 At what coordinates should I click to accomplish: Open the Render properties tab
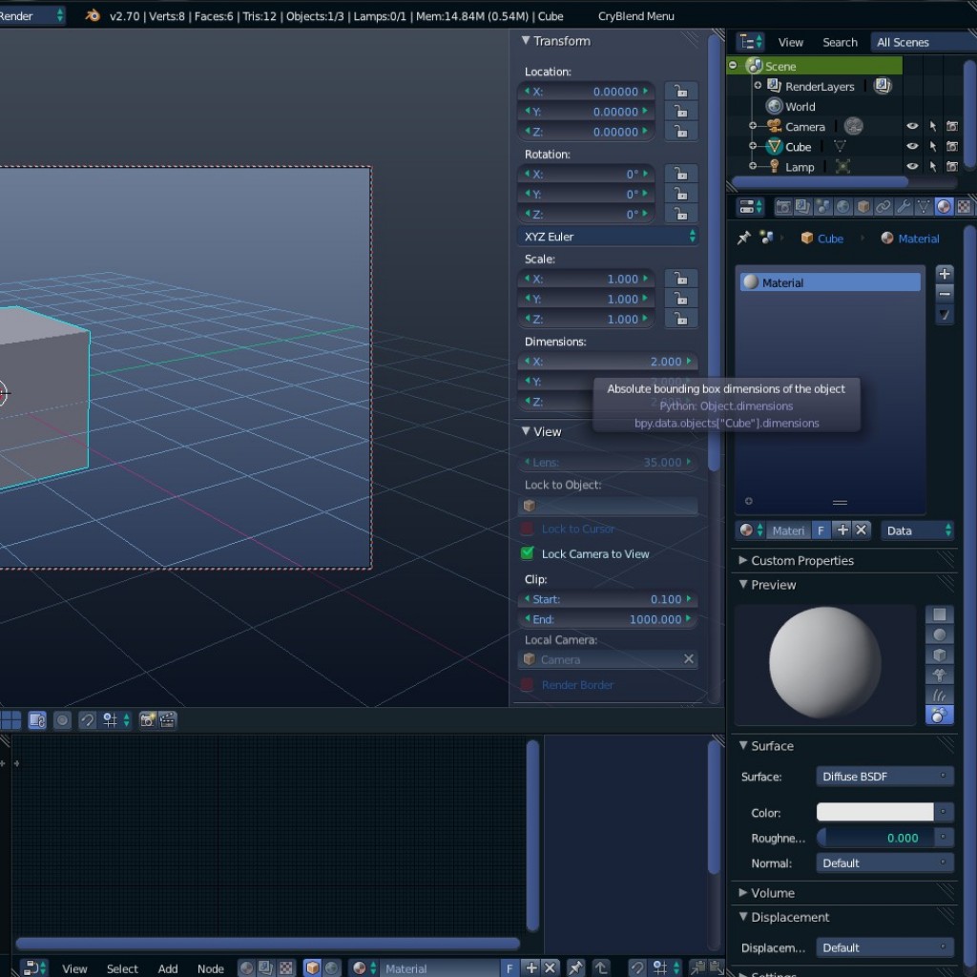point(782,206)
